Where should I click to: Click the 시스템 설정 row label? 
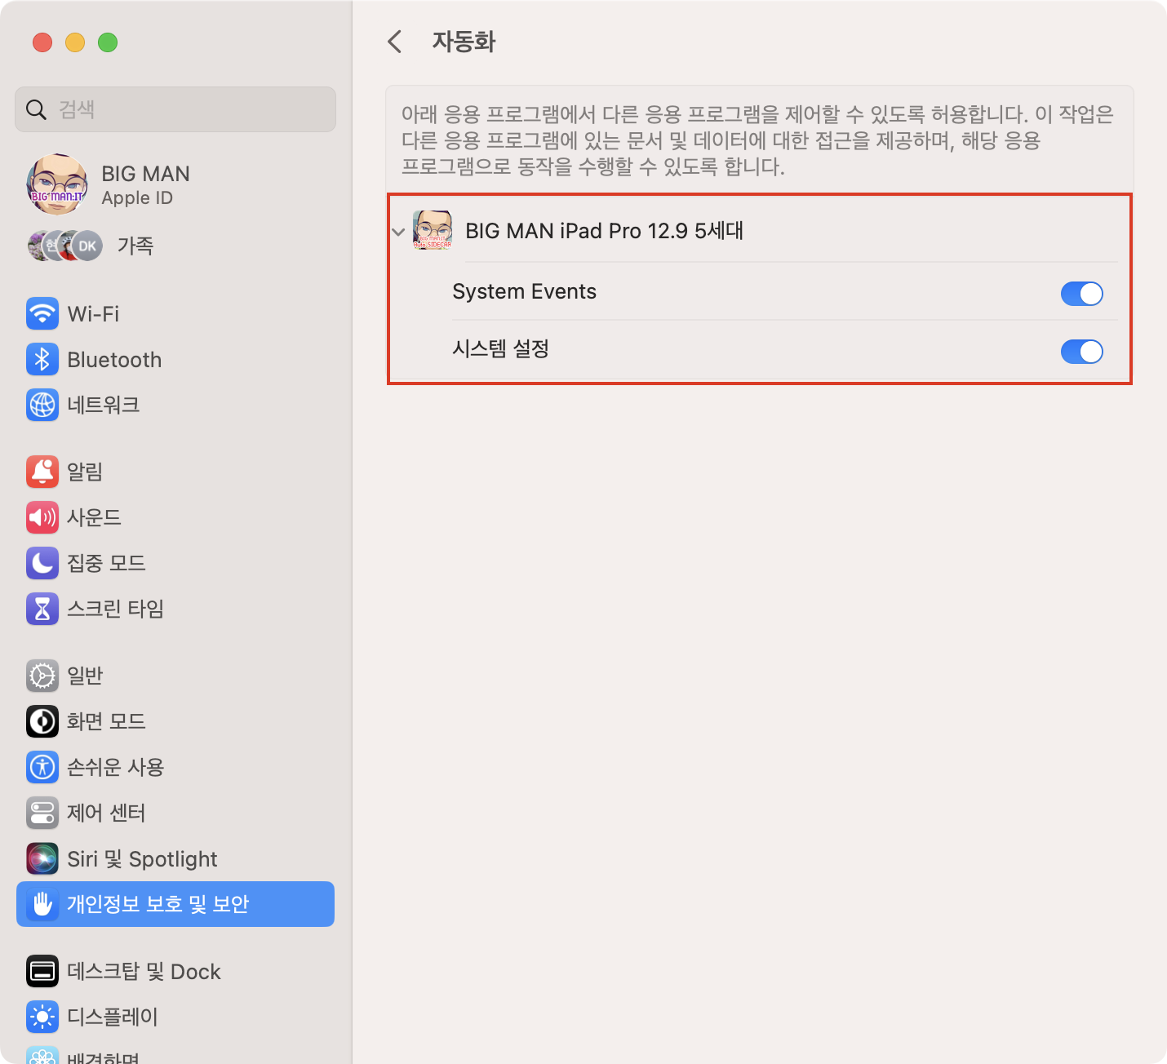(500, 349)
